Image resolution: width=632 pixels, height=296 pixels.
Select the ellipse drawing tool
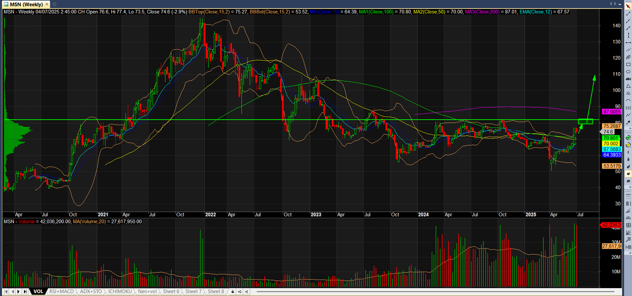(628, 72)
